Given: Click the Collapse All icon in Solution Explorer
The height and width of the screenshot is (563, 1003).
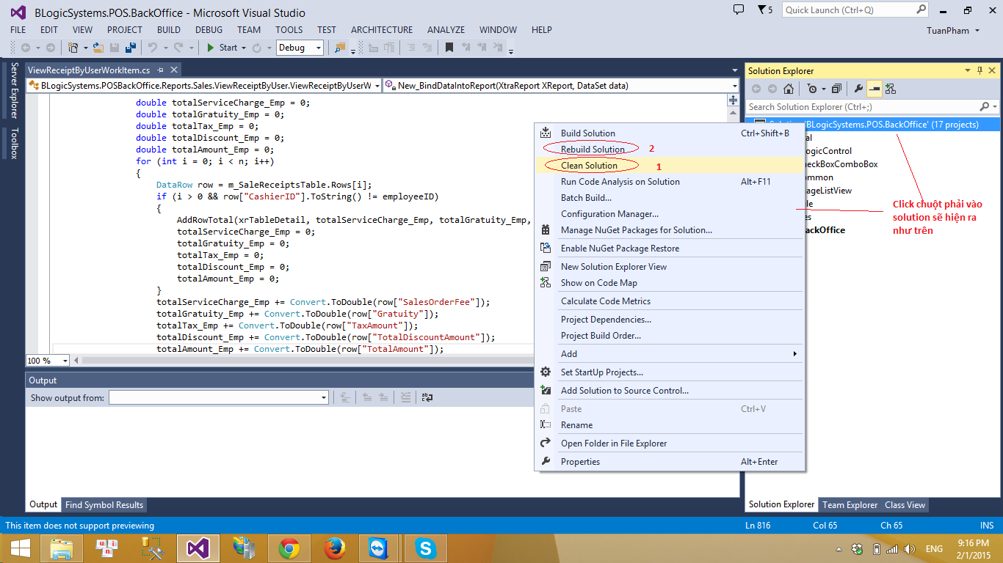Looking at the screenshot, I should 836,89.
